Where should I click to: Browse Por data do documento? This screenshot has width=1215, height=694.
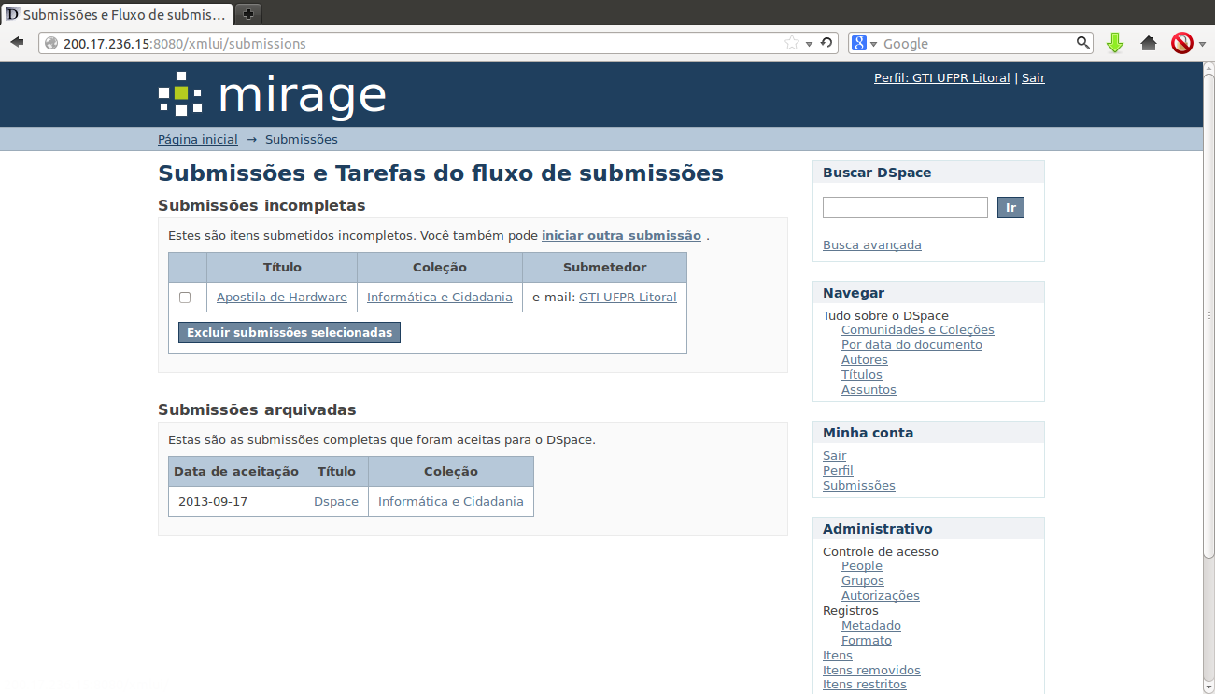click(x=911, y=345)
